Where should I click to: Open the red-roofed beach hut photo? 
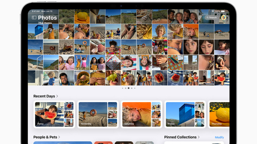[x=222, y=32]
